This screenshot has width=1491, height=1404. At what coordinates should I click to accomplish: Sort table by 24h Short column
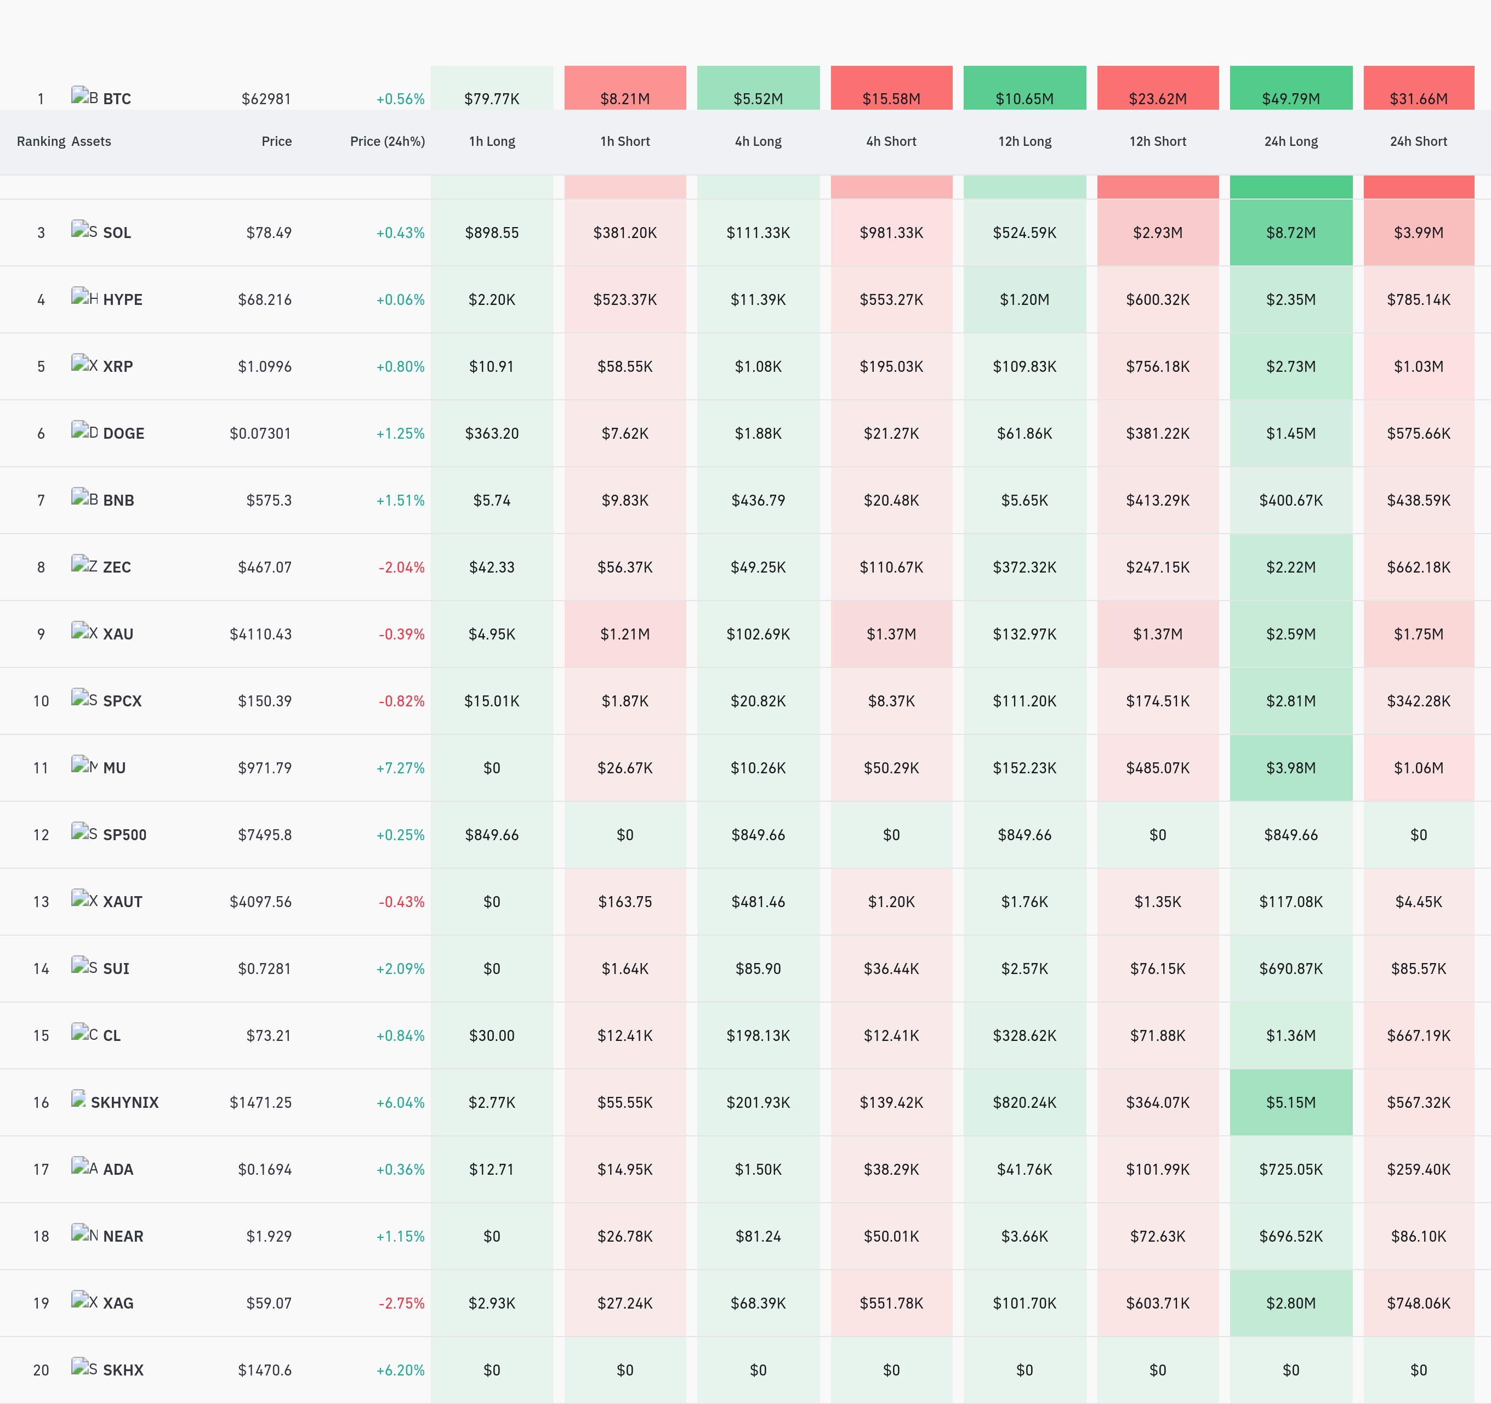(1418, 141)
